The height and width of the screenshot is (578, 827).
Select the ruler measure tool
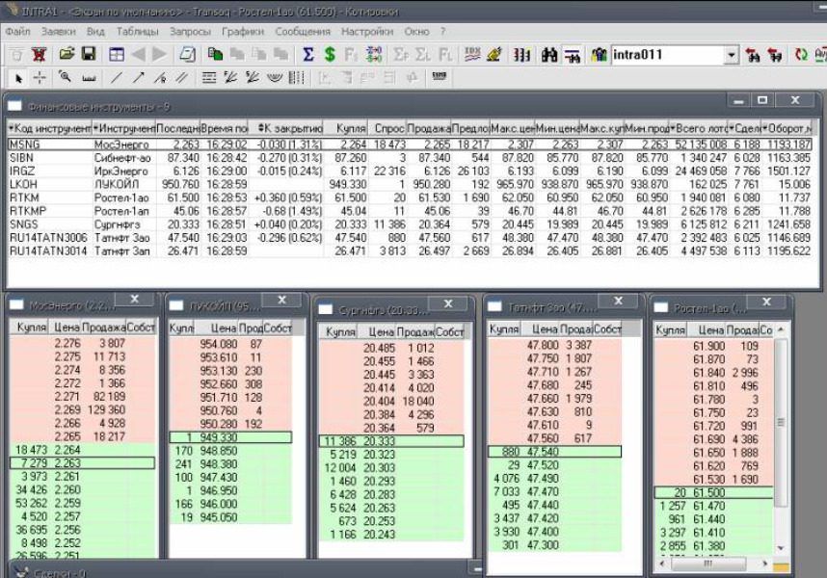coord(89,78)
